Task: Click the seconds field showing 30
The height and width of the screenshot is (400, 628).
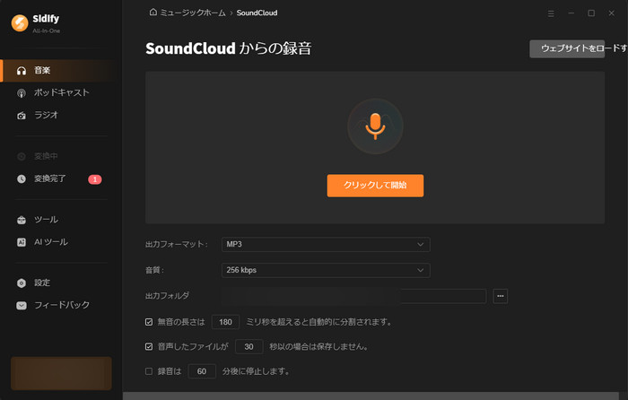Action: click(249, 347)
